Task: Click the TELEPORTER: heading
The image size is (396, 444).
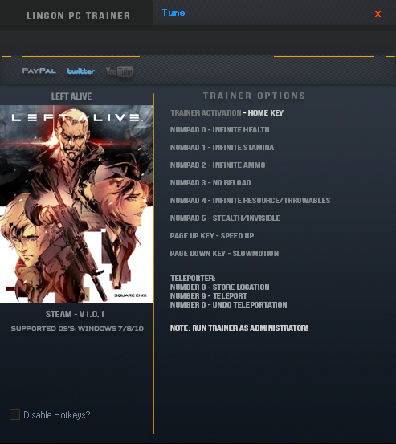Action: pyautogui.click(x=193, y=279)
